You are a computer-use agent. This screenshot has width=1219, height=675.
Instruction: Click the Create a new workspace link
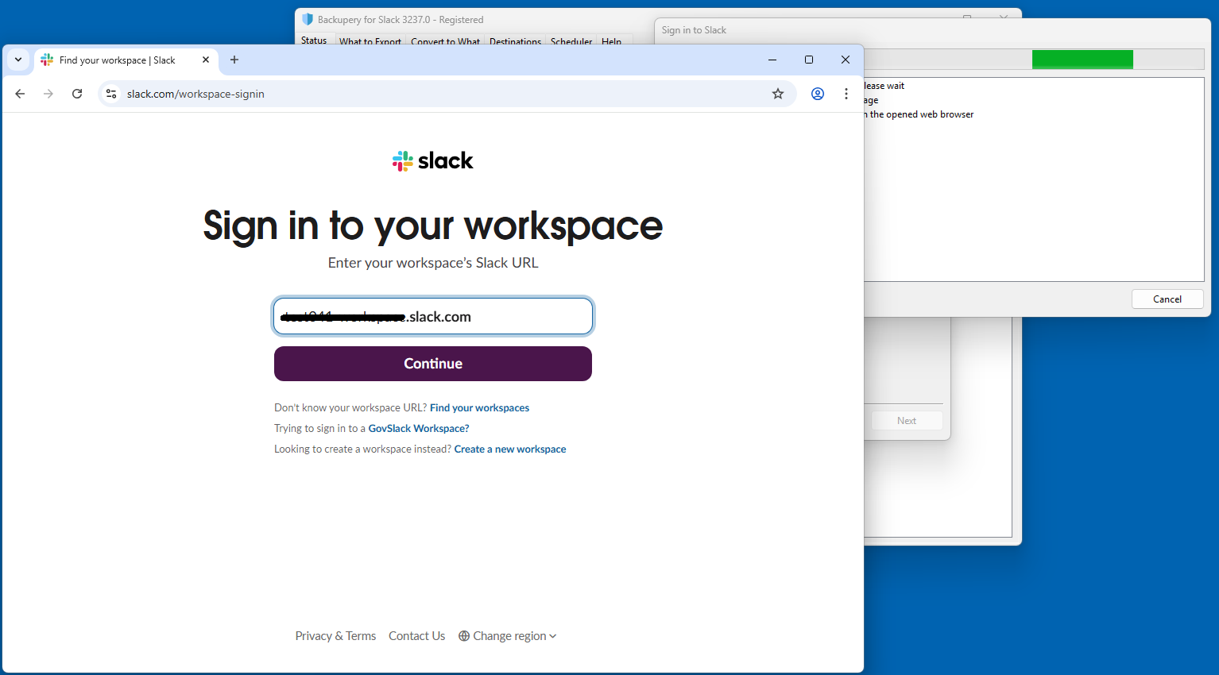tap(510, 449)
